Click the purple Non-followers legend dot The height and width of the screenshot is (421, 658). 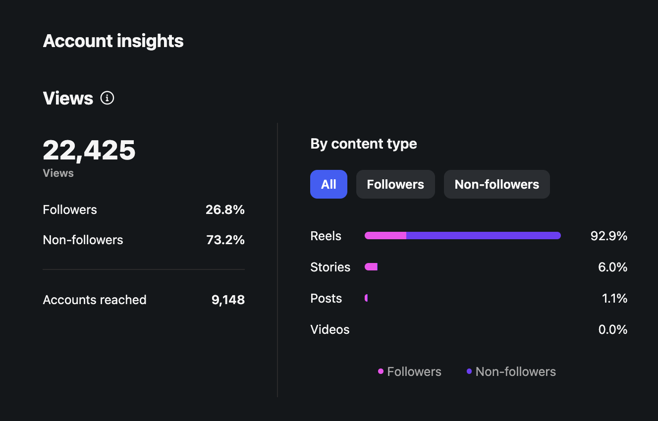tap(469, 371)
